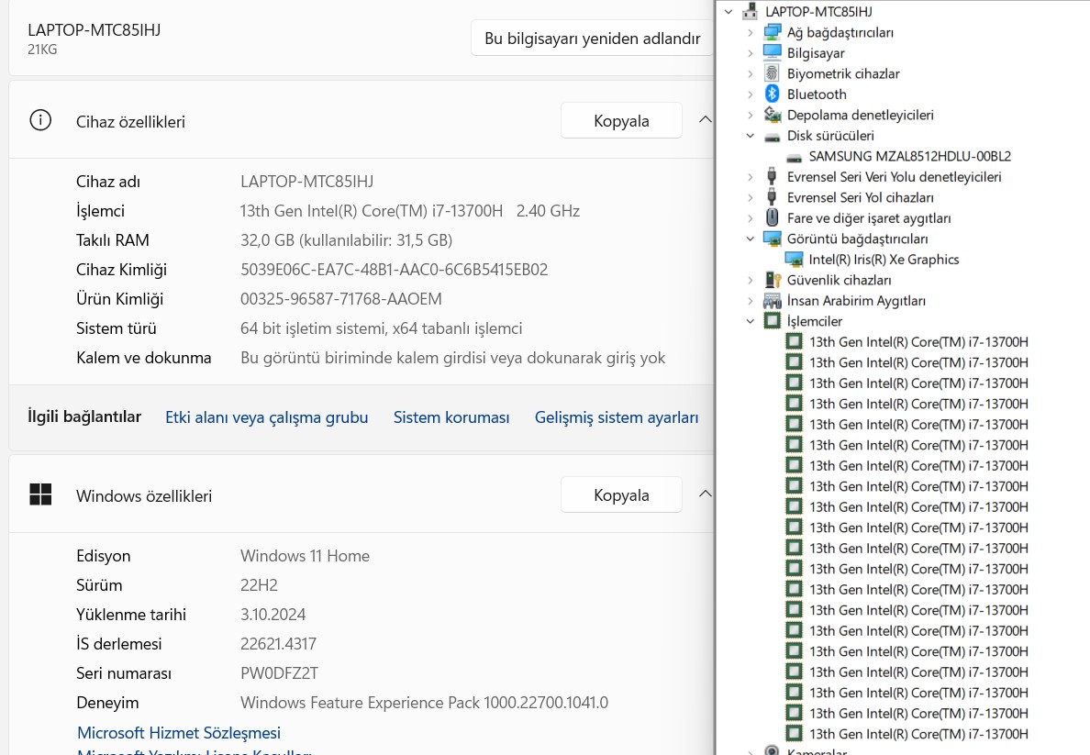Click the Evrensel Seri Veri Yolu denetleyicileri icon

[772, 176]
